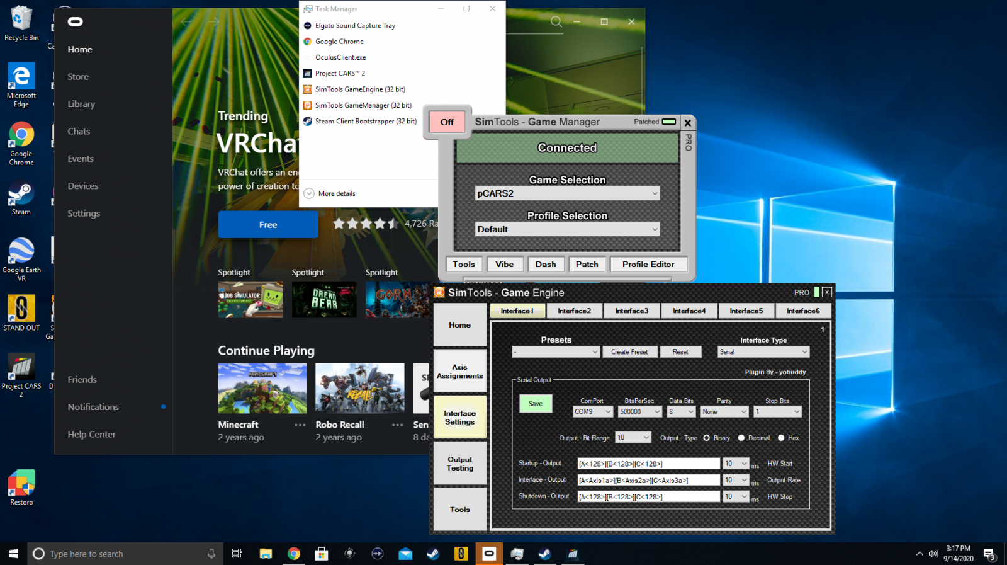Open the Data Bits dropdown

point(681,412)
